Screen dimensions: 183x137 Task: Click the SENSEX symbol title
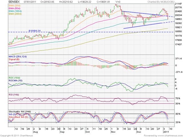pos(14,2)
